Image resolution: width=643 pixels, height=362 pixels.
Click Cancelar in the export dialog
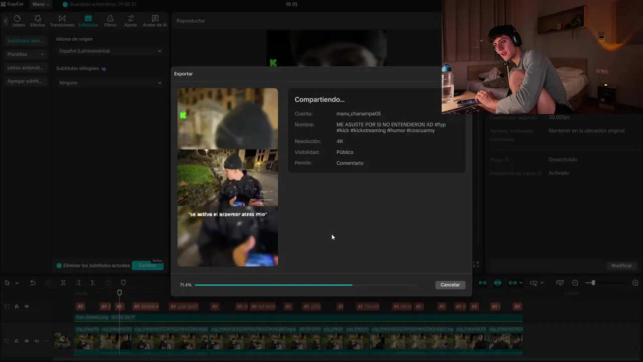click(450, 285)
